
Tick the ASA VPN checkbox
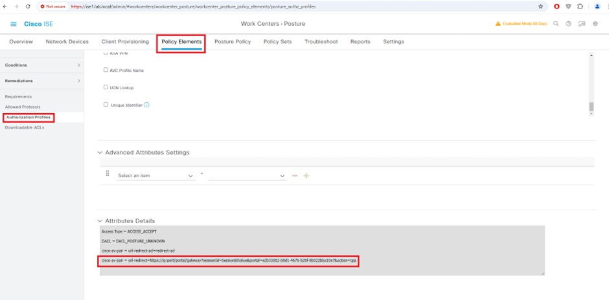(x=106, y=53)
